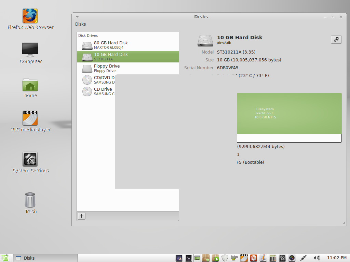Launch VLC from the panel clapperboard icon

(x=244, y=258)
